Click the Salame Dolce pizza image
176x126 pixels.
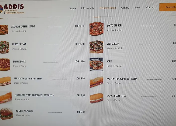(5, 65)
